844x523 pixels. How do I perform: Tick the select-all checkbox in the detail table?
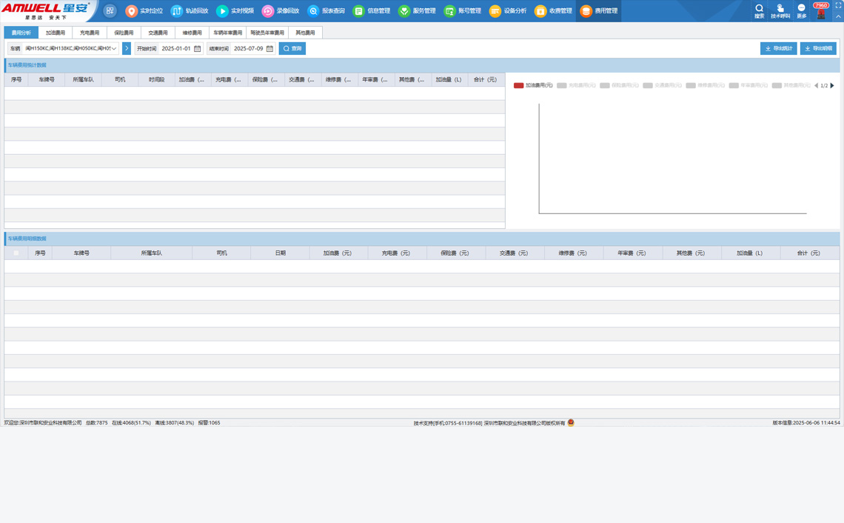(x=16, y=253)
